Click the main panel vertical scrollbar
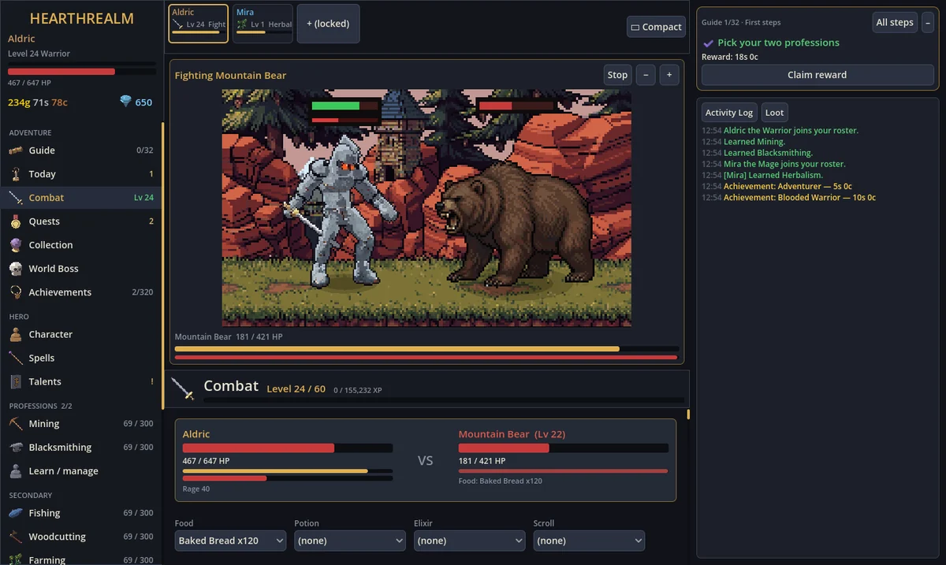The height and width of the screenshot is (565, 946). pyautogui.click(x=688, y=414)
